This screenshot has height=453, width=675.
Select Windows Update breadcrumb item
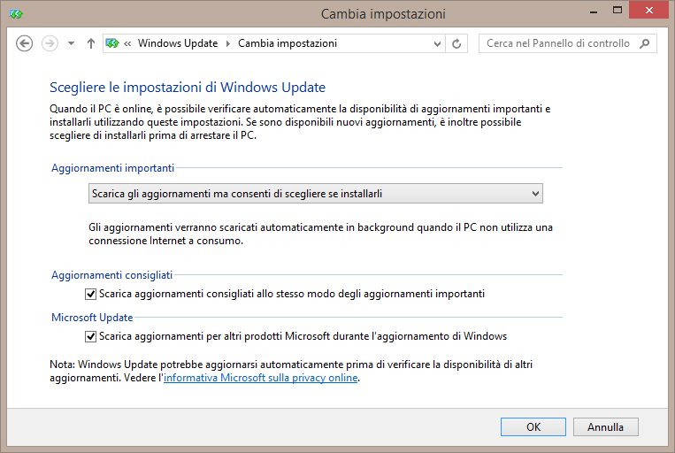click(x=178, y=43)
